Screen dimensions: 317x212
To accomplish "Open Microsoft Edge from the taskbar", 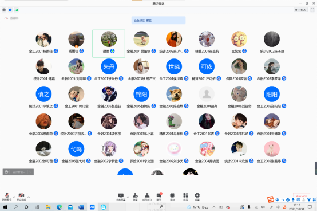I will 60,207.
